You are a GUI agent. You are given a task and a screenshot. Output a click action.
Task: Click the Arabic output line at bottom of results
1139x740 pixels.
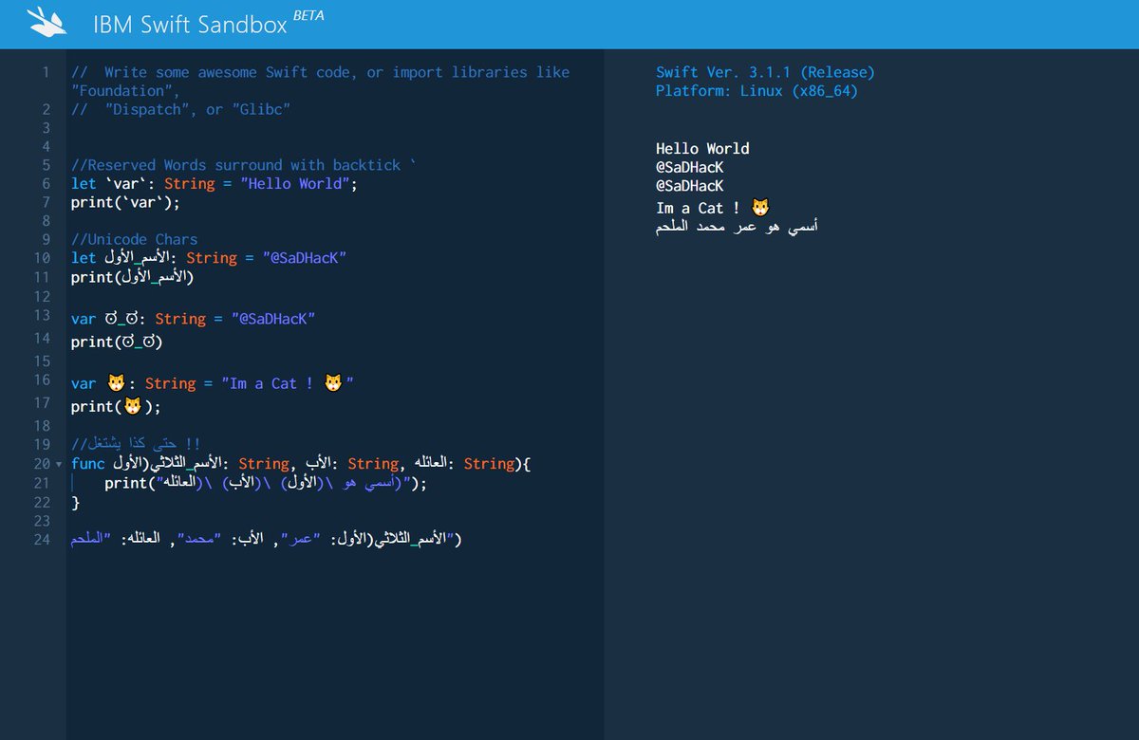tap(737, 228)
